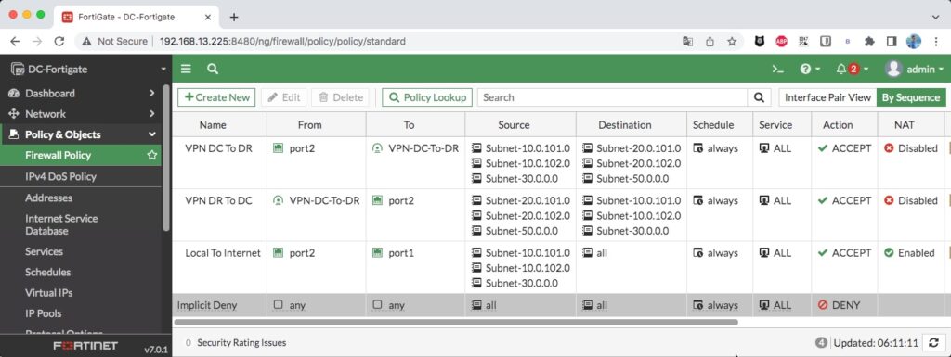Open a new browser tab
Image resolution: width=951 pixels, height=357 pixels.
click(234, 17)
